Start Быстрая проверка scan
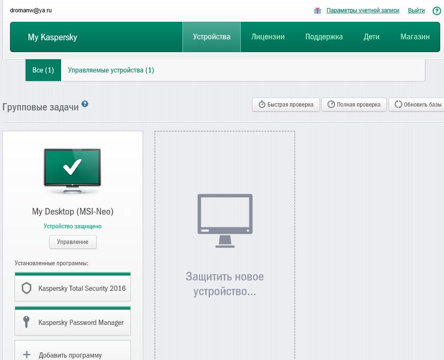Viewport: 444px width, 360px height. (286, 104)
